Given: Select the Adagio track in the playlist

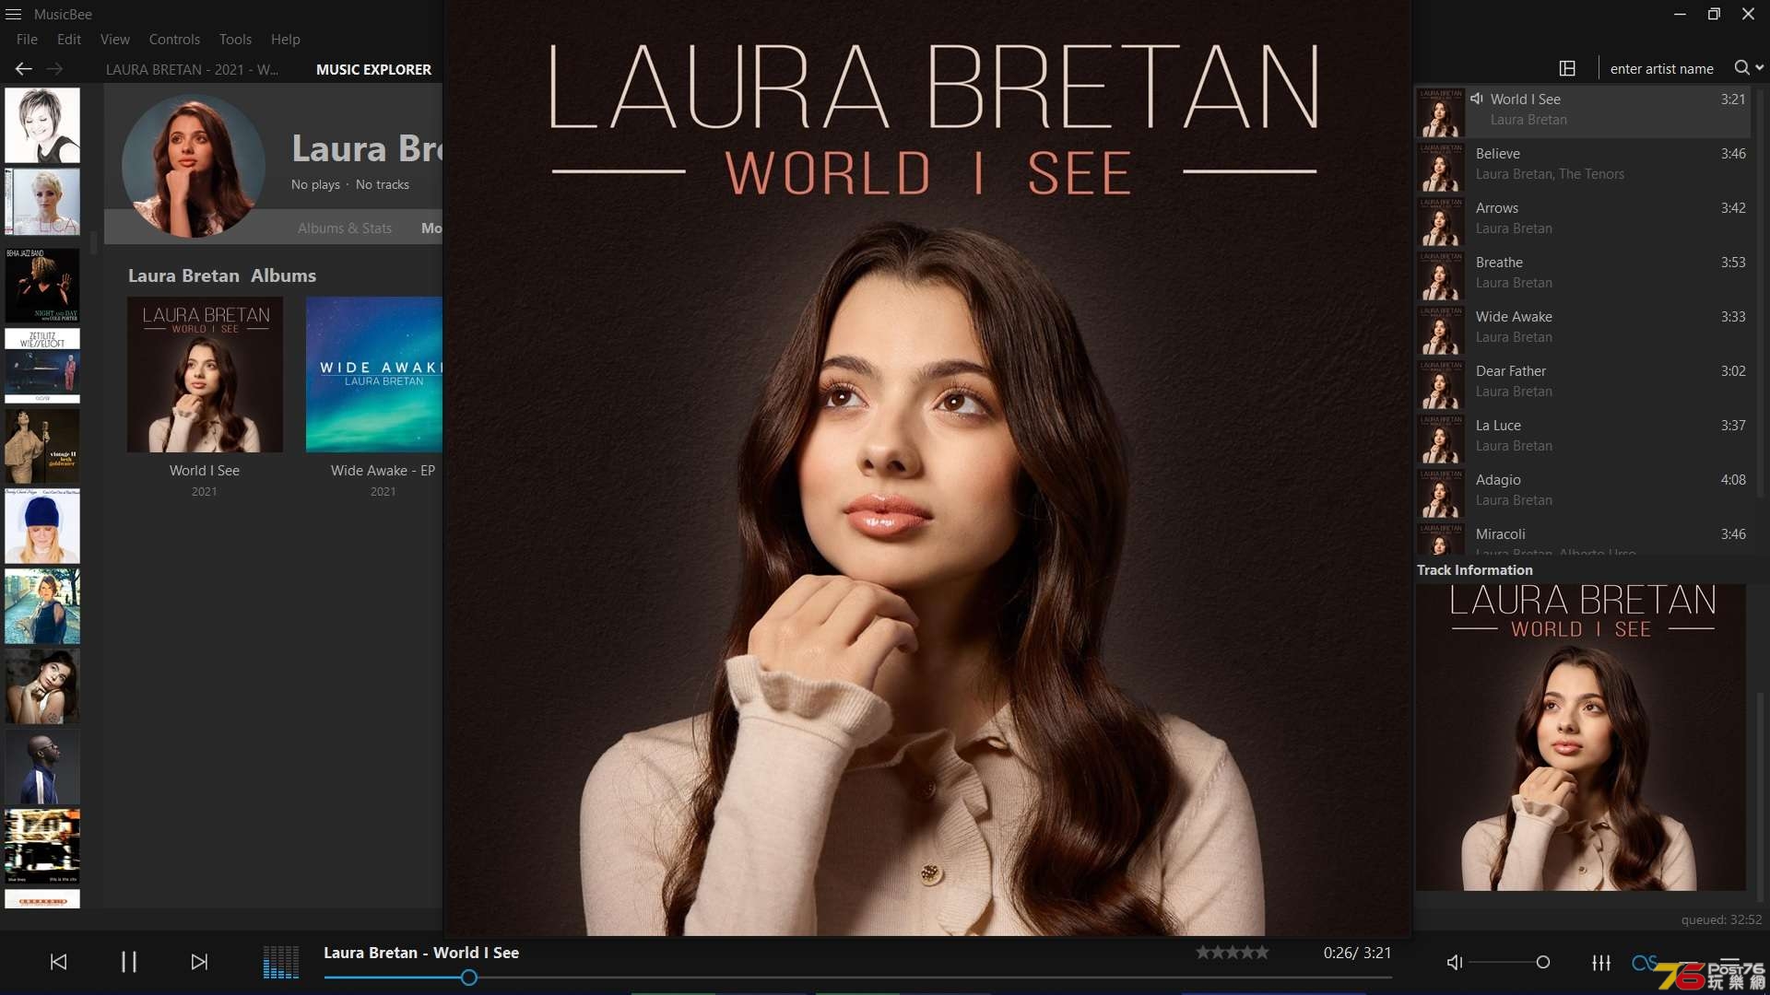Looking at the screenshot, I should pyautogui.click(x=1584, y=490).
